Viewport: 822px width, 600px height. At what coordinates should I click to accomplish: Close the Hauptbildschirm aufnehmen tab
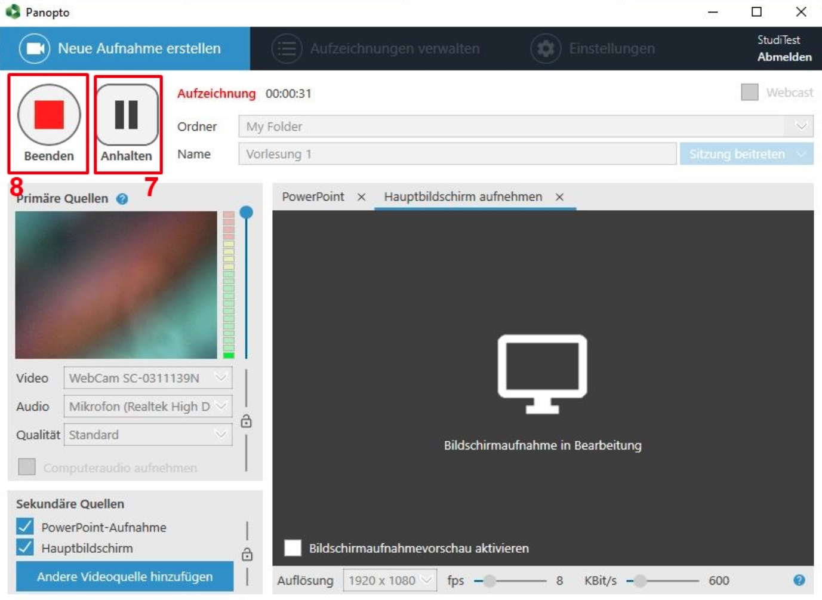coord(559,197)
